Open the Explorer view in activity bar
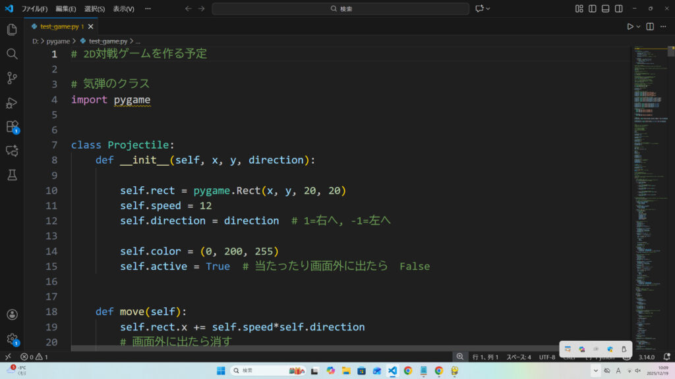The height and width of the screenshot is (379, 675). click(11, 30)
